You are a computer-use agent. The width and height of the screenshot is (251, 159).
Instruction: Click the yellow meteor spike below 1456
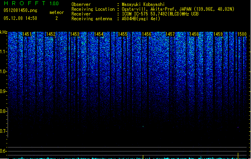click(143, 157)
